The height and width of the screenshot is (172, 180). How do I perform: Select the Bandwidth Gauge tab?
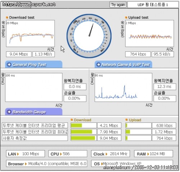click(x=34, y=112)
